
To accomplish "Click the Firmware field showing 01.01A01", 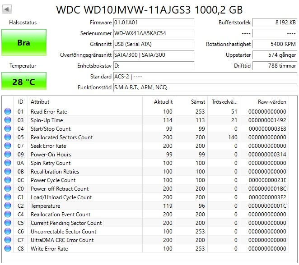I will tap(154, 23).
